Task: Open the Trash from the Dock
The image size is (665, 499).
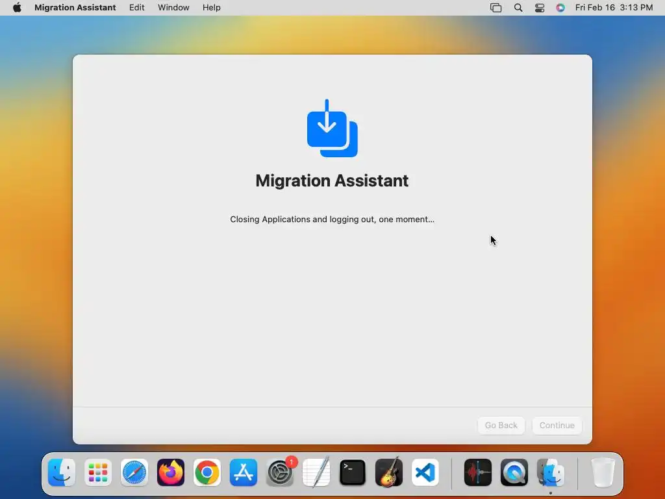Action: (603, 472)
